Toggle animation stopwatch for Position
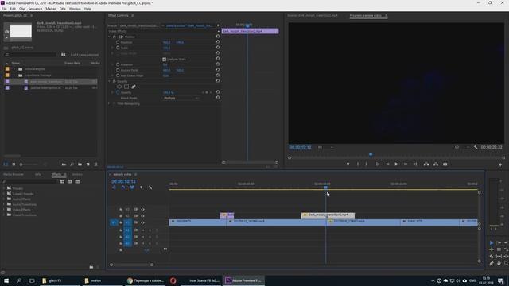The width and height of the screenshot is (509, 286). tap(118, 42)
